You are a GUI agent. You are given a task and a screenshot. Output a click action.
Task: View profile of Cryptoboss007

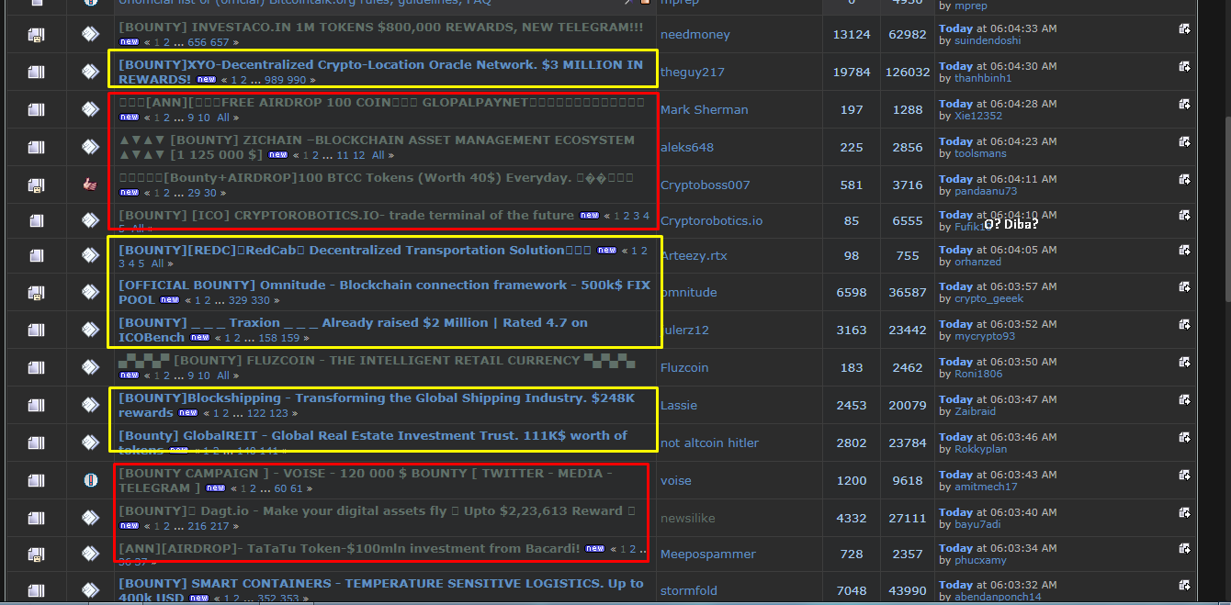click(706, 185)
